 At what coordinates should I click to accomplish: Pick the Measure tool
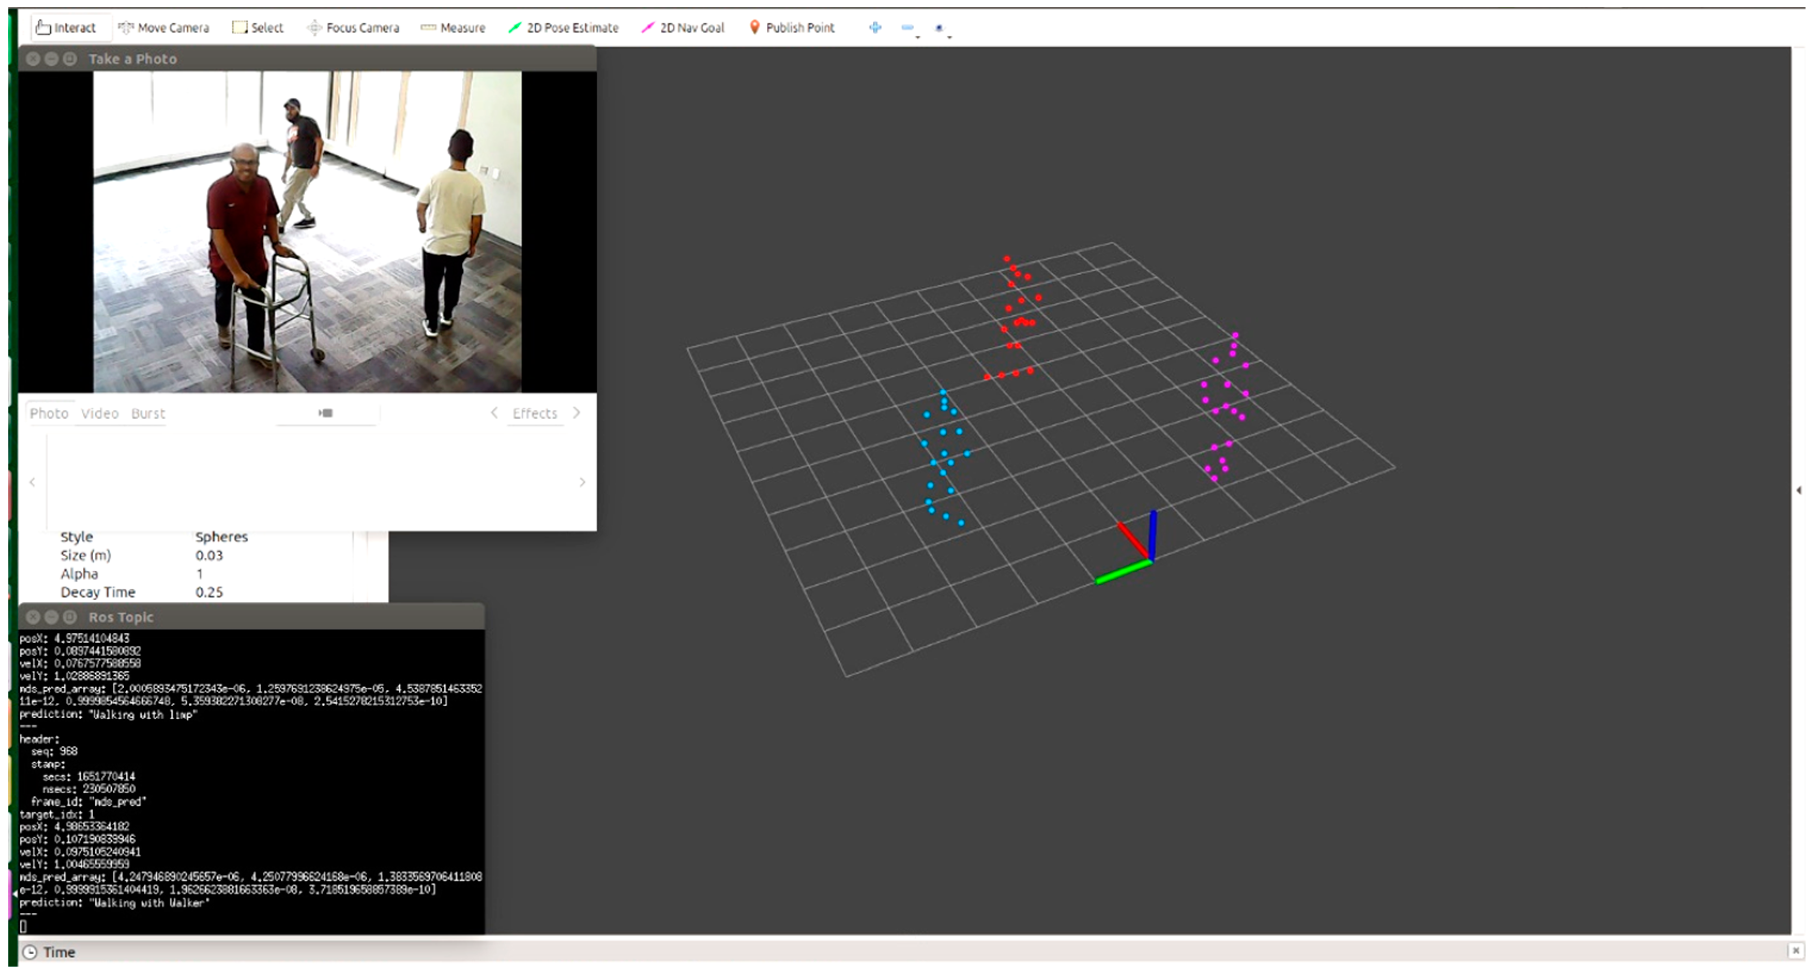point(453,27)
